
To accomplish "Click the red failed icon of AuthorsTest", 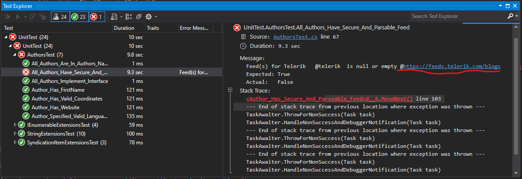I will click(x=21, y=55).
